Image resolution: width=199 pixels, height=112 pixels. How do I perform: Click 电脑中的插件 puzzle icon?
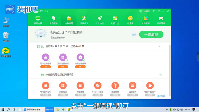(x=150, y=86)
